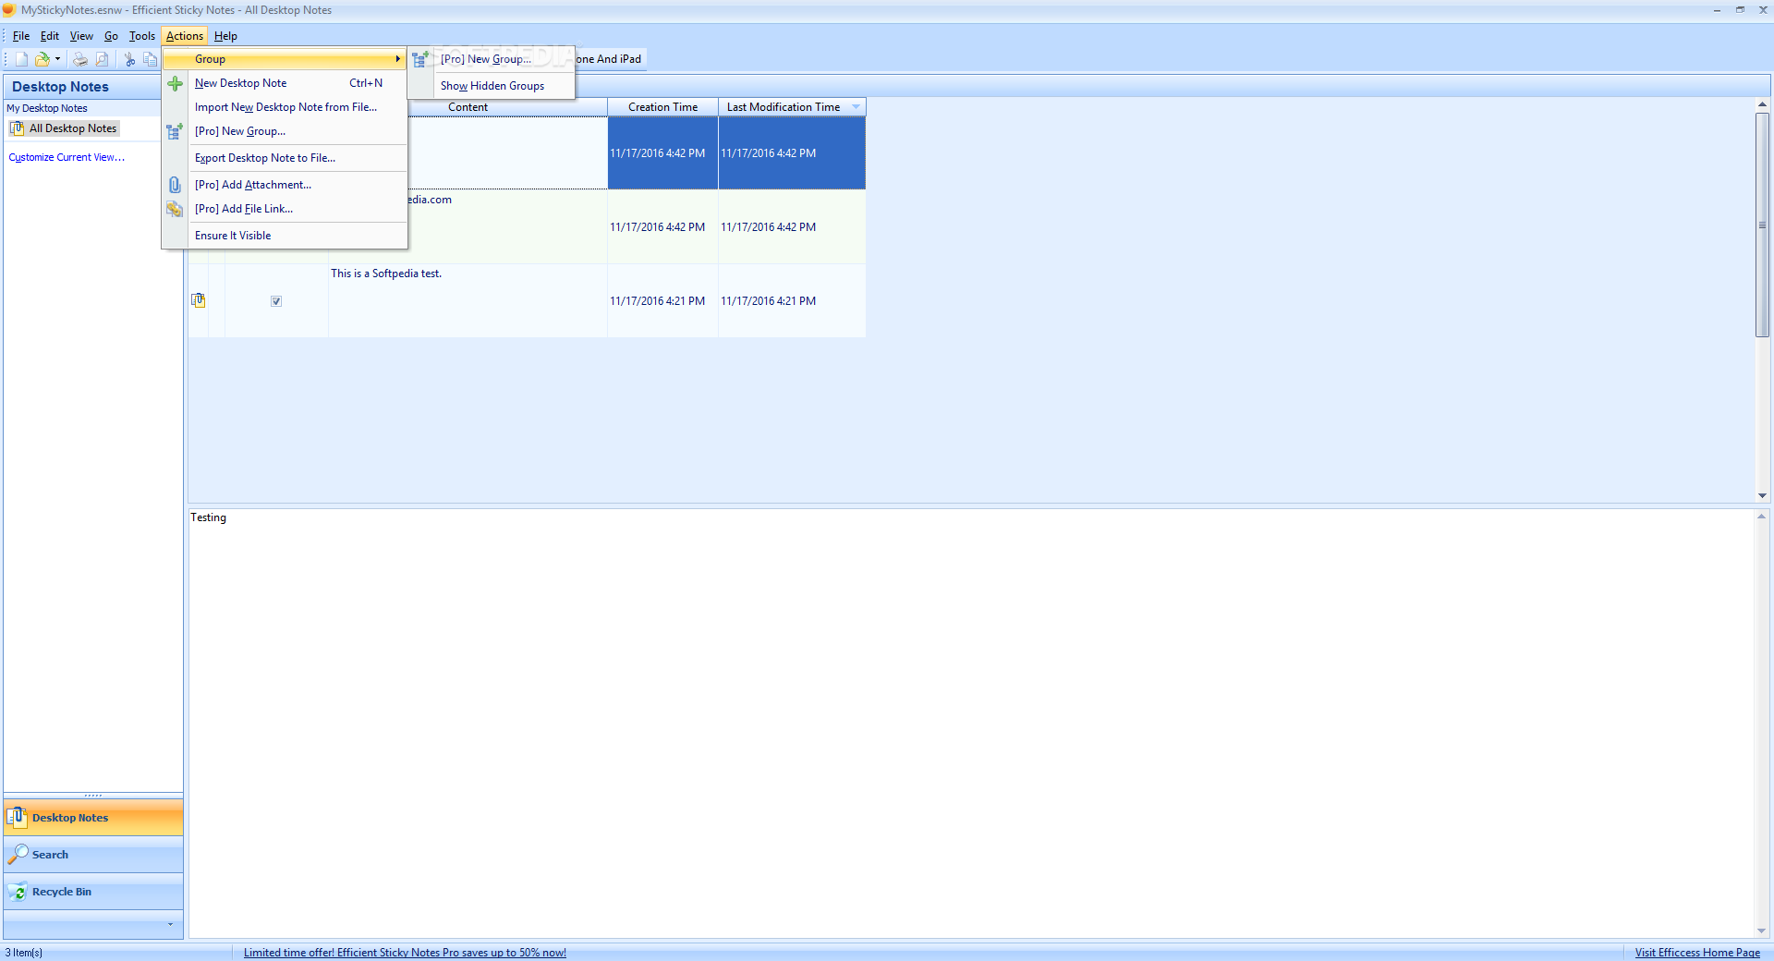Image resolution: width=1774 pixels, height=961 pixels.
Task: Click the Desktop Notes navigation pane icon
Action: 17,817
